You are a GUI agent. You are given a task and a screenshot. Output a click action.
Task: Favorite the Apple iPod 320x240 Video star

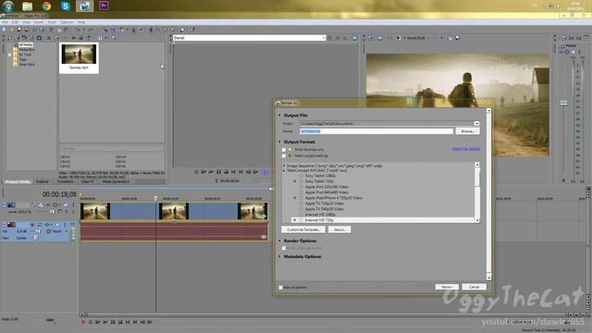pos(301,187)
